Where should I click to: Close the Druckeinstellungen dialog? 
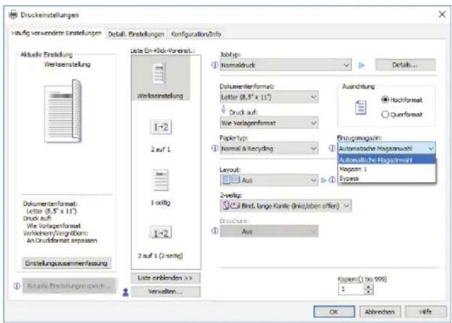442,14
